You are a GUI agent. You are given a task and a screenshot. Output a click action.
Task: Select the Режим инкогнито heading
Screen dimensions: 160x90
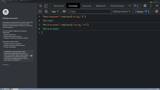click(x=10, y=18)
